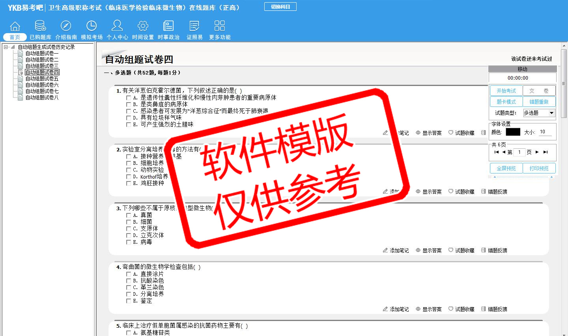Screen dimensions: 568x336
Task: Click the font size input field
Action: 545,132
